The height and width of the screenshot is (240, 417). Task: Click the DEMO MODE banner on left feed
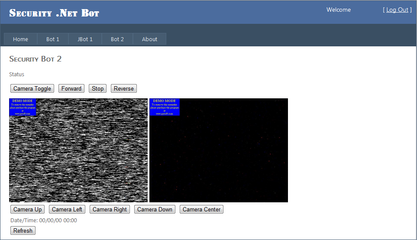click(23, 107)
